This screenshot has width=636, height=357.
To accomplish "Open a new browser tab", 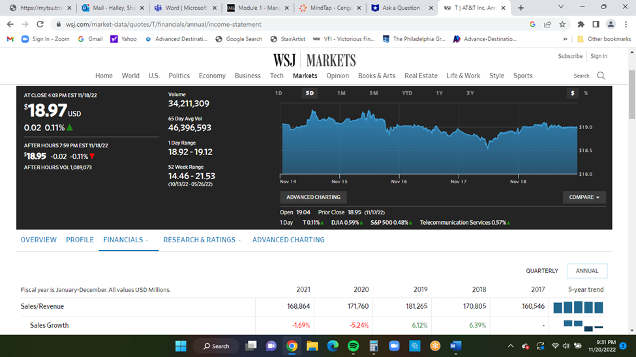I will (x=521, y=8).
